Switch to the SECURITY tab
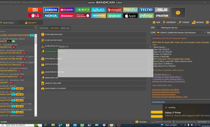Image resolution: width=210 pixels, height=127 pixels. (x=31, y=23)
